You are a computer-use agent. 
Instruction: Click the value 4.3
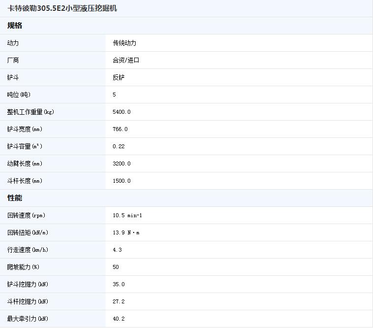pyautogui.click(x=117, y=250)
